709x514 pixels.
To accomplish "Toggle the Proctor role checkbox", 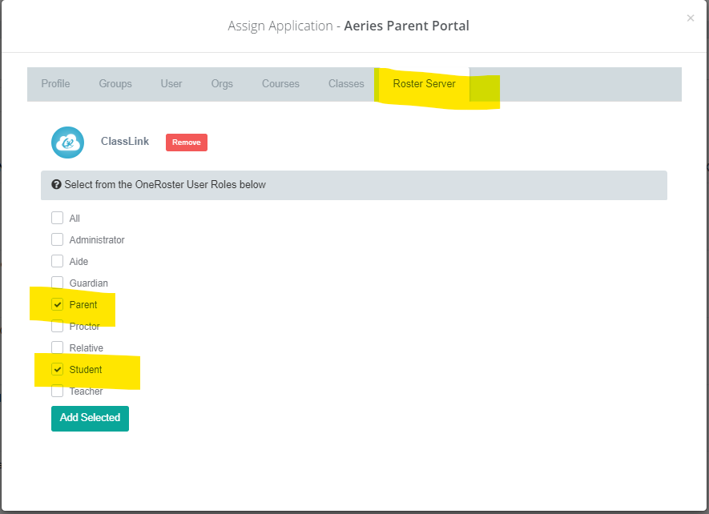I will [58, 326].
